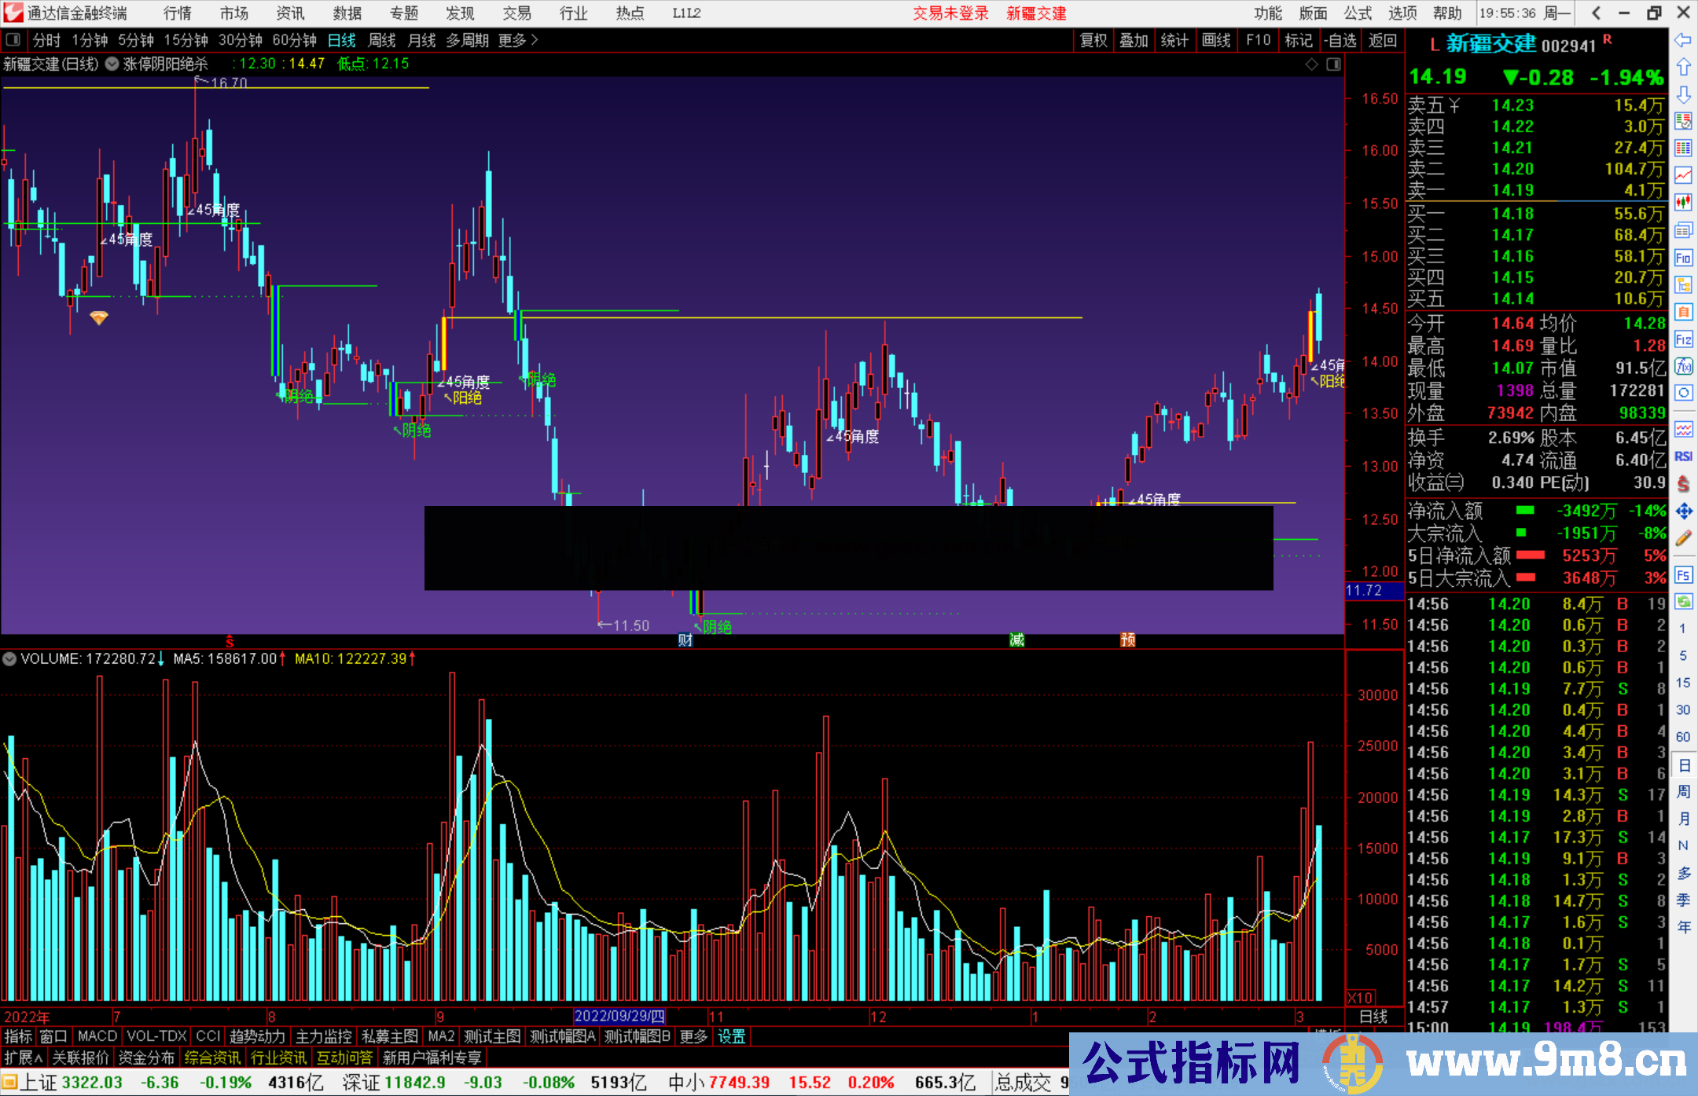Toggle indicator circle beside 涨停阴阳绝杀
Screen dimensions: 1698x1096
tap(112, 64)
